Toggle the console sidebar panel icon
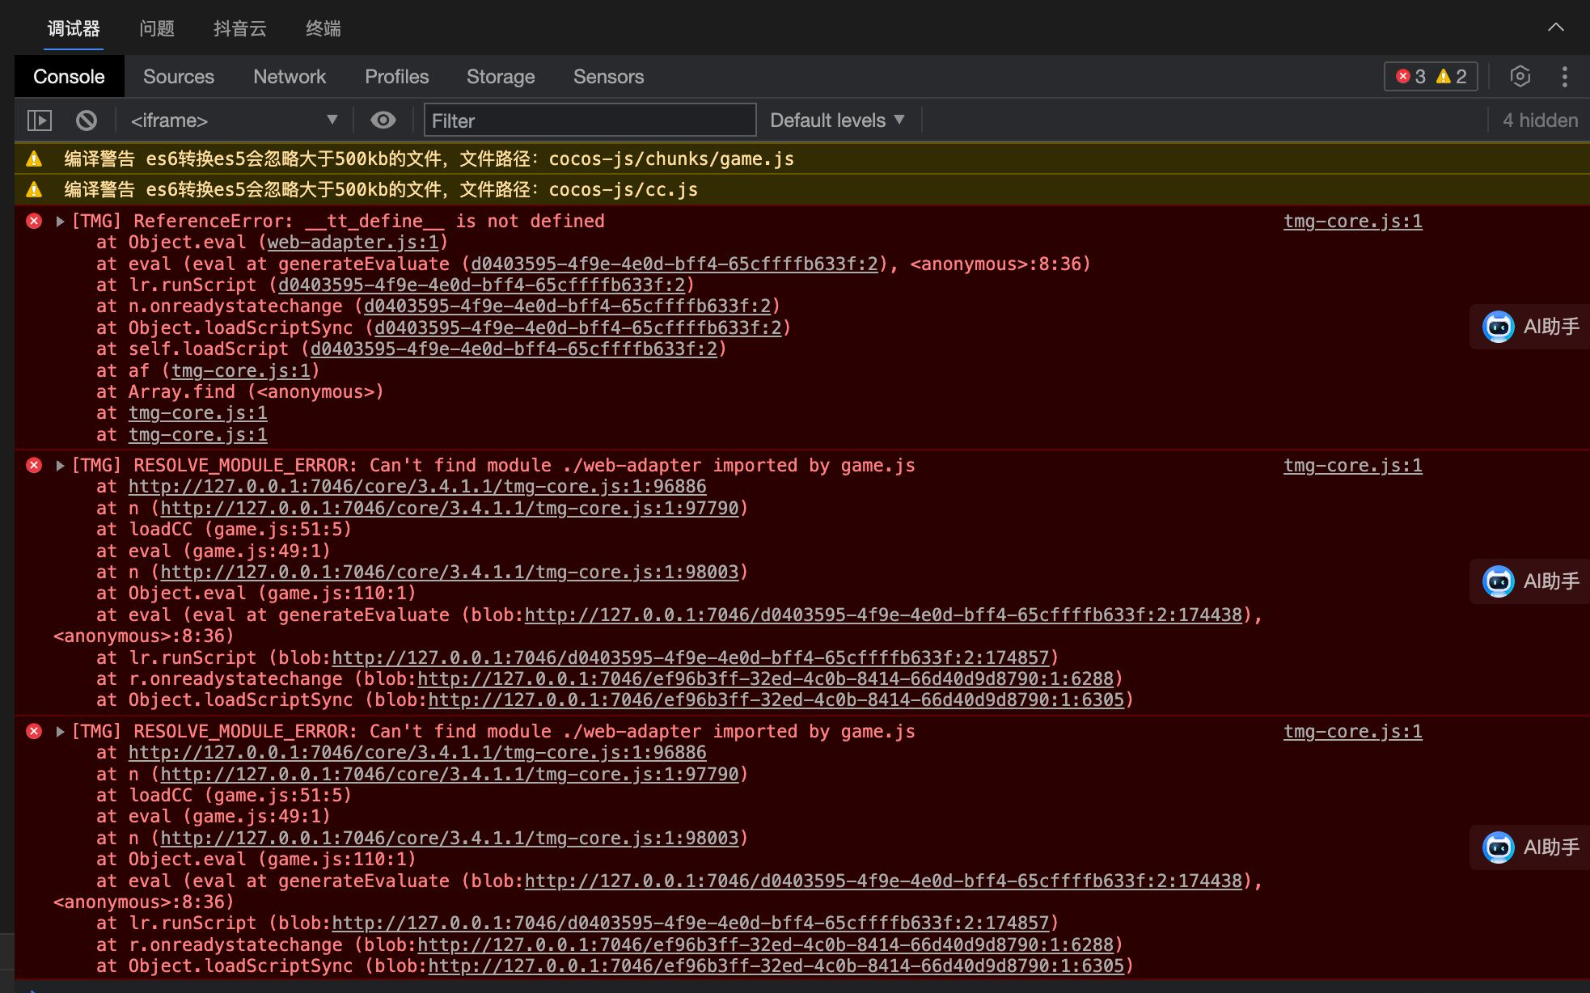The height and width of the screenshot is (993, 1590). [x=40, y=120]
